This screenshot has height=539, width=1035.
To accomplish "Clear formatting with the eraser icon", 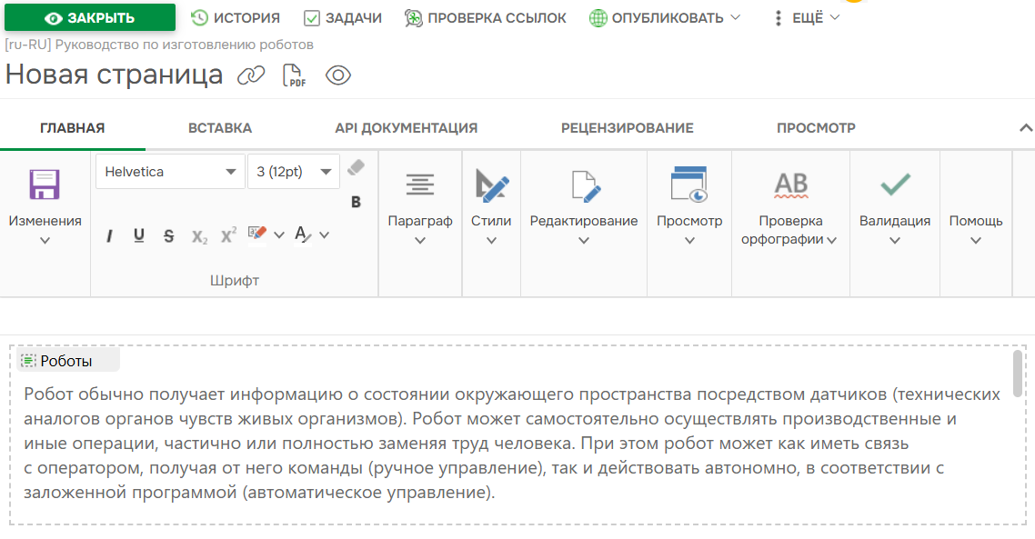I will tap(355, 166).
